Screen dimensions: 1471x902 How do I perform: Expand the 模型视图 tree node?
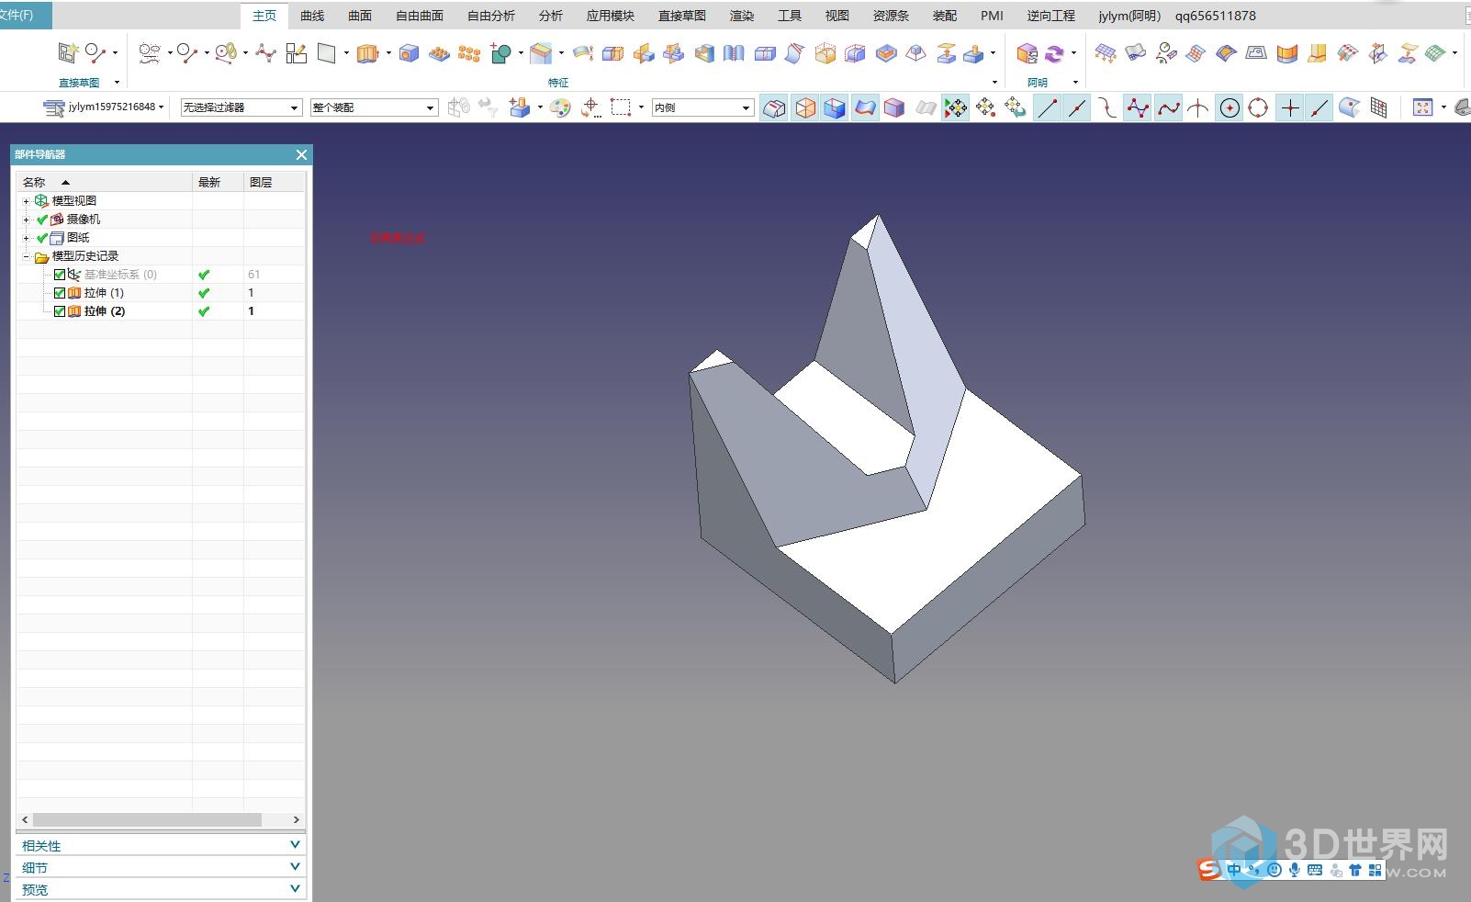tap(26, 201)
